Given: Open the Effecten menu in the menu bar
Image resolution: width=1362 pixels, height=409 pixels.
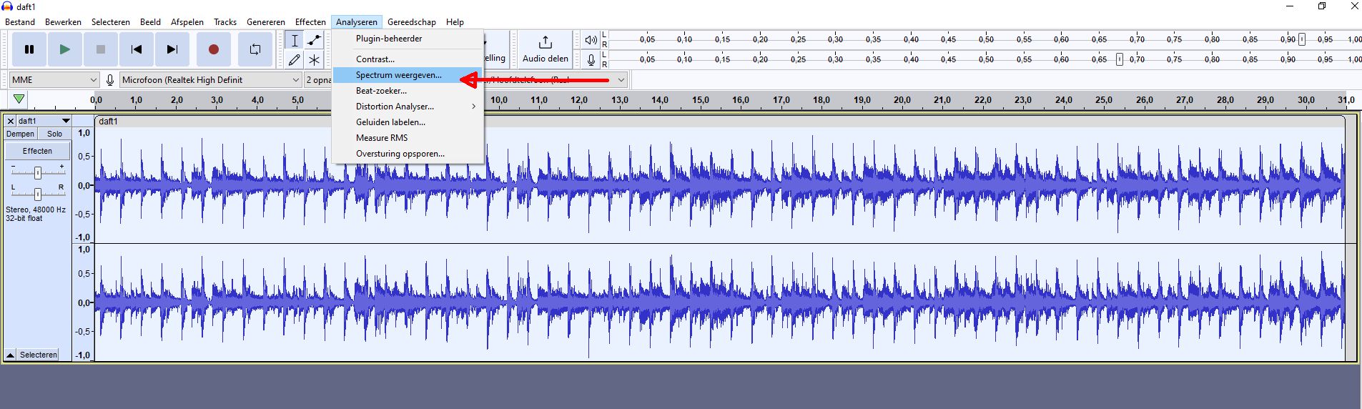Looking at the screenshot, I should (310, 22).
